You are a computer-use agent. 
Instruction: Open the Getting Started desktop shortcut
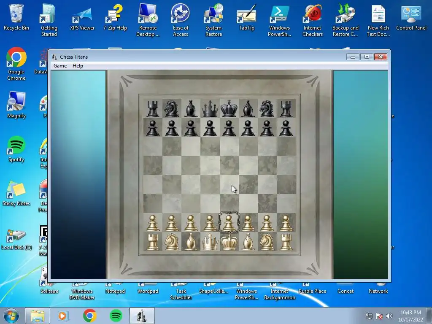pos(49,20)
